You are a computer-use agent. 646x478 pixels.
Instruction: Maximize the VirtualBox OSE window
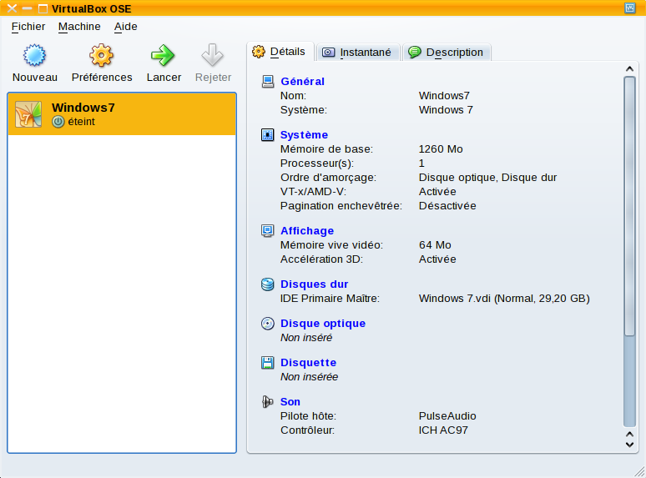point(43,8)
